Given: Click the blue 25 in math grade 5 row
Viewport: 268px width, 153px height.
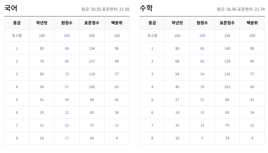Looking at the screenshot, I should 202,99.
